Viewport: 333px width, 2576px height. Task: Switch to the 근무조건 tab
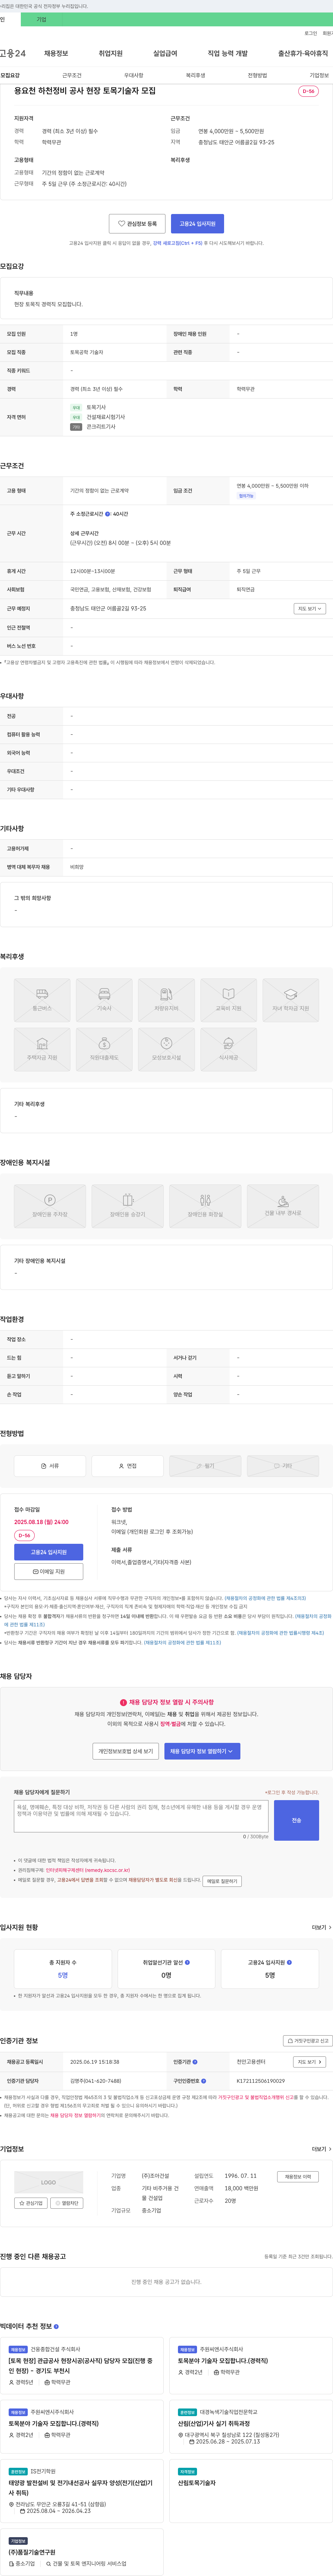coord(72,75)
